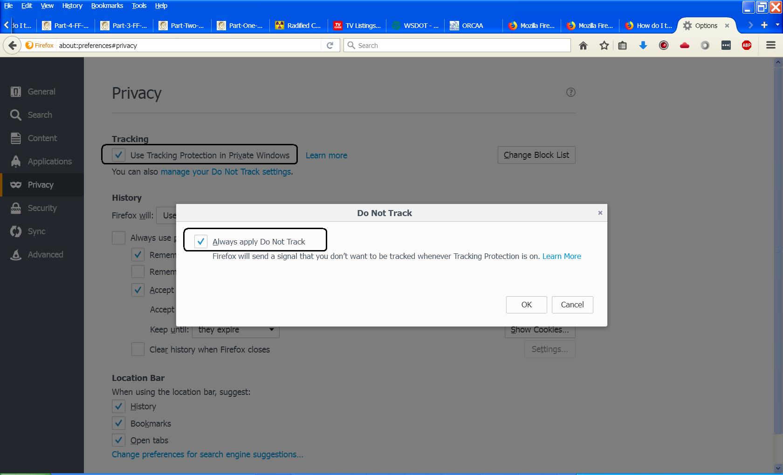
Task: Show bookmarks list icon in toolbar
Action: 623,46
